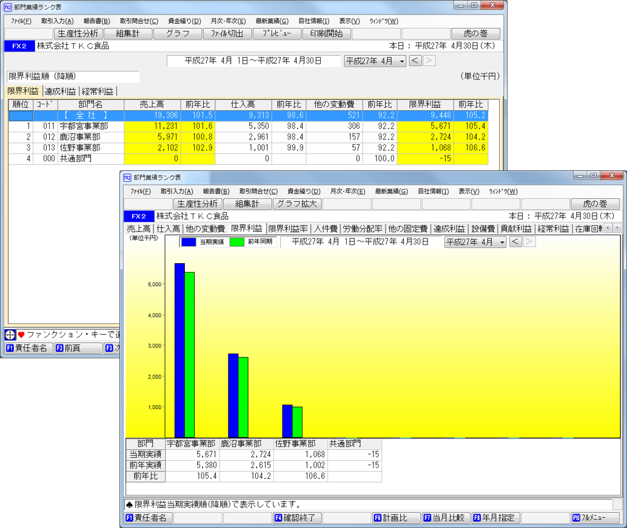Click F7 当月比較 key
627x528 pixels.
pos(446,518)
